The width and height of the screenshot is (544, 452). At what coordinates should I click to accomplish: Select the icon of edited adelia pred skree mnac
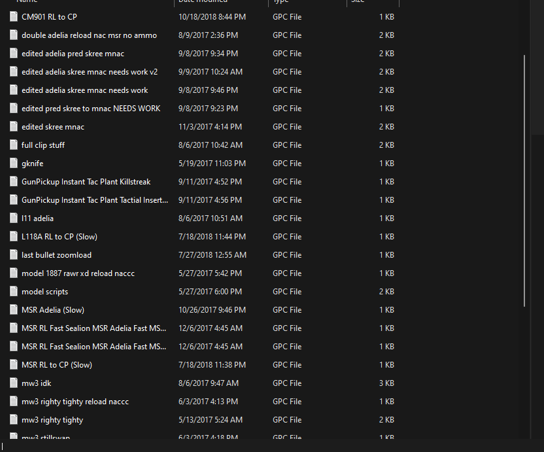14,54
